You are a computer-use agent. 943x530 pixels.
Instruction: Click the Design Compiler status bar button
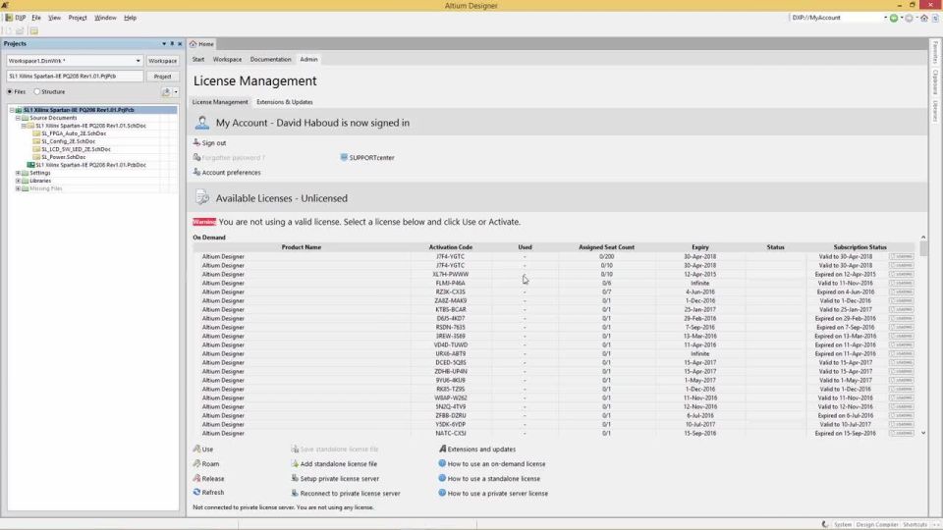pyautogui.click(x=877, y=524)
